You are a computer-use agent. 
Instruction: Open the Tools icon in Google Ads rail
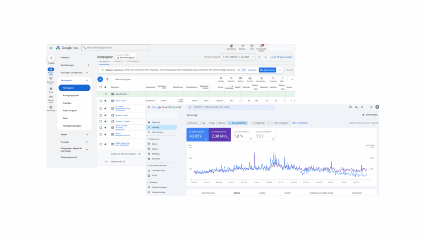click(51, 89)
